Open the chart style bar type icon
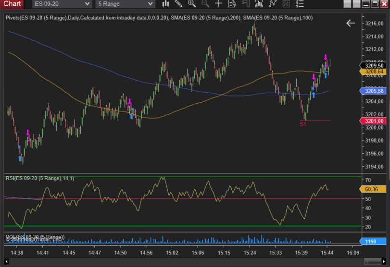Viewport: 390px width, 267px height. (166, 4)
